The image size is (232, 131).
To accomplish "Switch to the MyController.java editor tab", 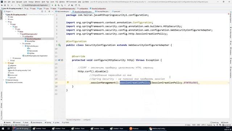I will (63, 11).
